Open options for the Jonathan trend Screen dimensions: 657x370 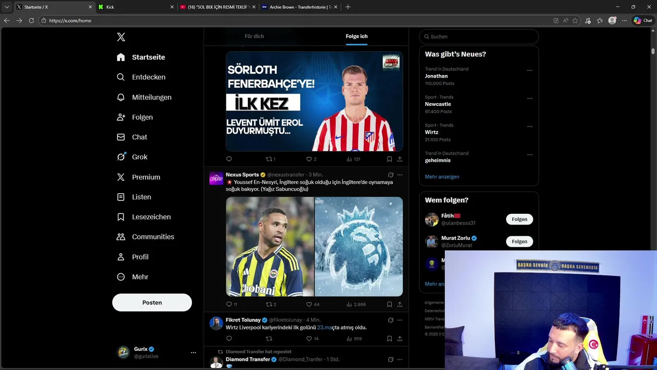coord(530,70)
